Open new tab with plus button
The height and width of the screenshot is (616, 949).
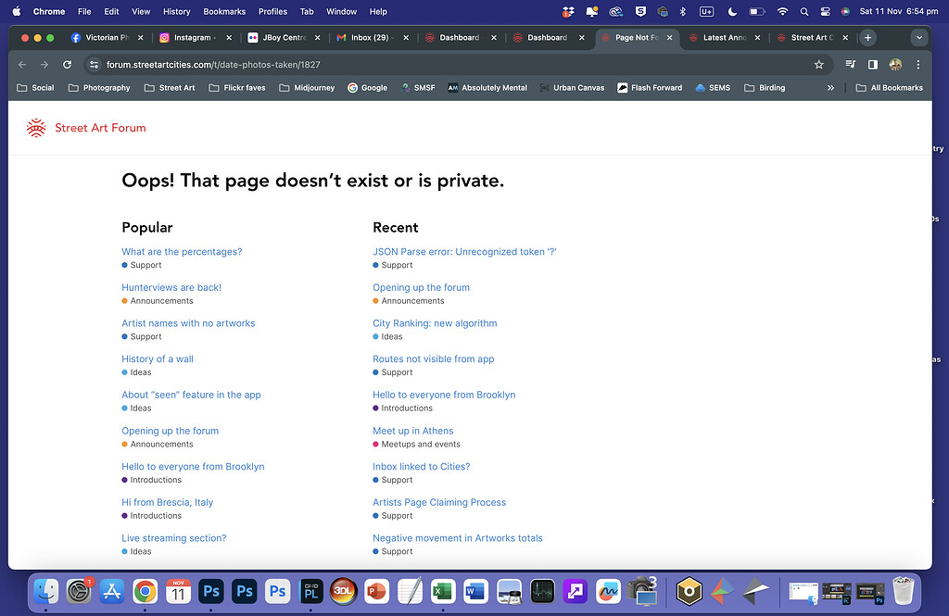point(867,38)
